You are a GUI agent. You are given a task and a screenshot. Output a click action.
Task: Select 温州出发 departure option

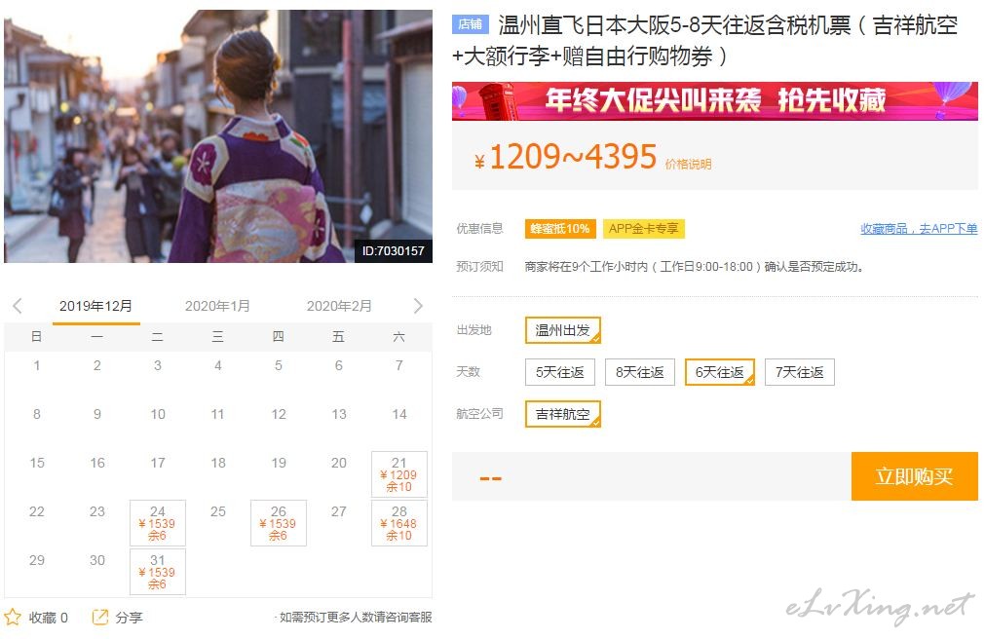tap(563, 330)
